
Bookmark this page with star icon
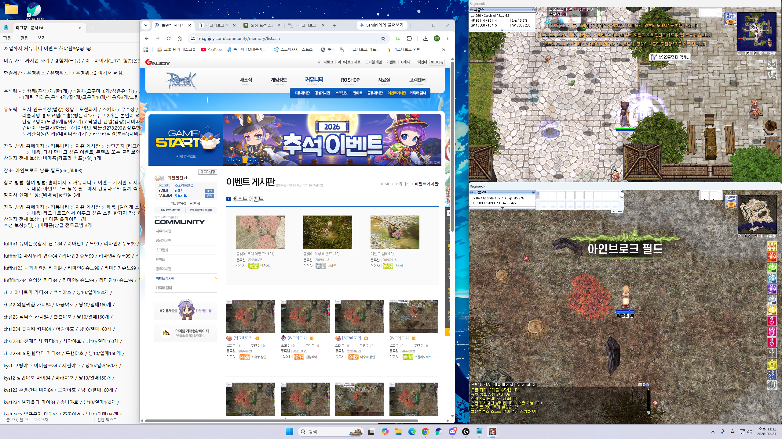coord(383,38)
